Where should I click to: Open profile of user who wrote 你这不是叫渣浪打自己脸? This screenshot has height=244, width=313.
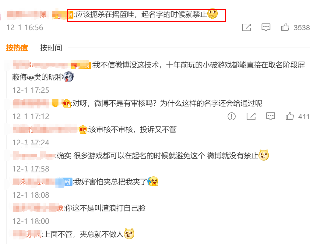pos(38,208)
